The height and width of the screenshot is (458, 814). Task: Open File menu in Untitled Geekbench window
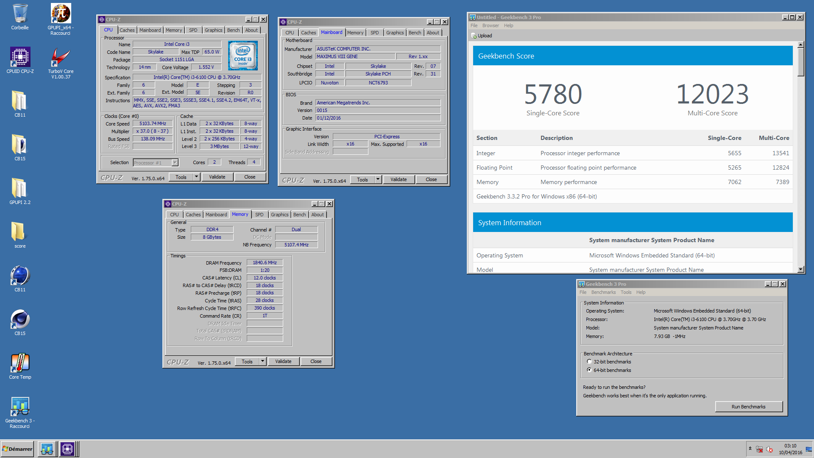click(x=474, y=25)
